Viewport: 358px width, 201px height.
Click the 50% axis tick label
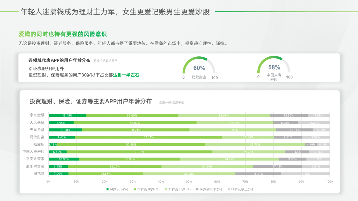[x=189, y=181]
